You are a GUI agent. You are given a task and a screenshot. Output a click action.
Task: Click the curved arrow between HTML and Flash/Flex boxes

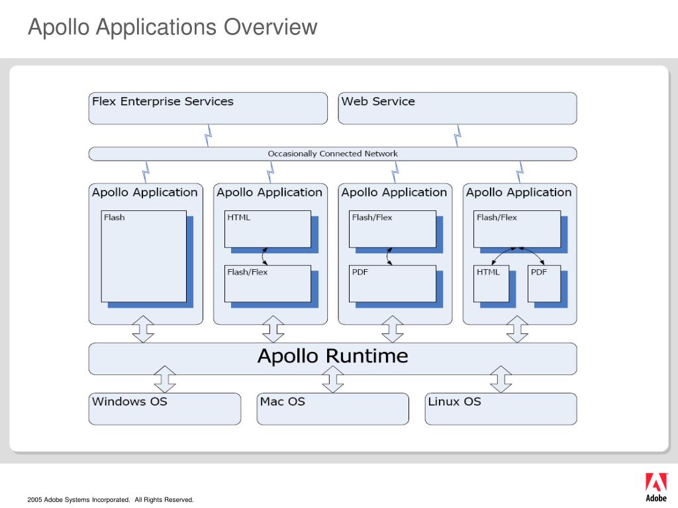tap(265, 257)
